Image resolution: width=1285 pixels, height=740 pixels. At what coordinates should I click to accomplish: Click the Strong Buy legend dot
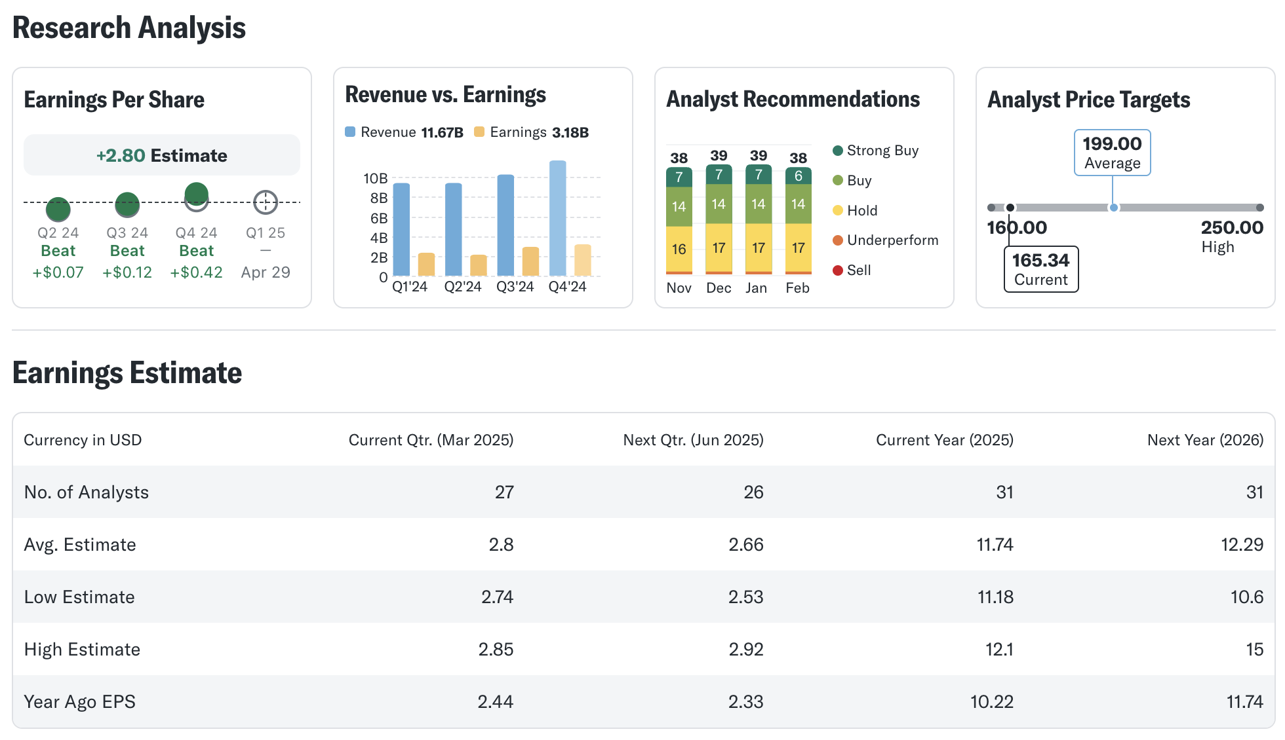click(x=837, y=151)
